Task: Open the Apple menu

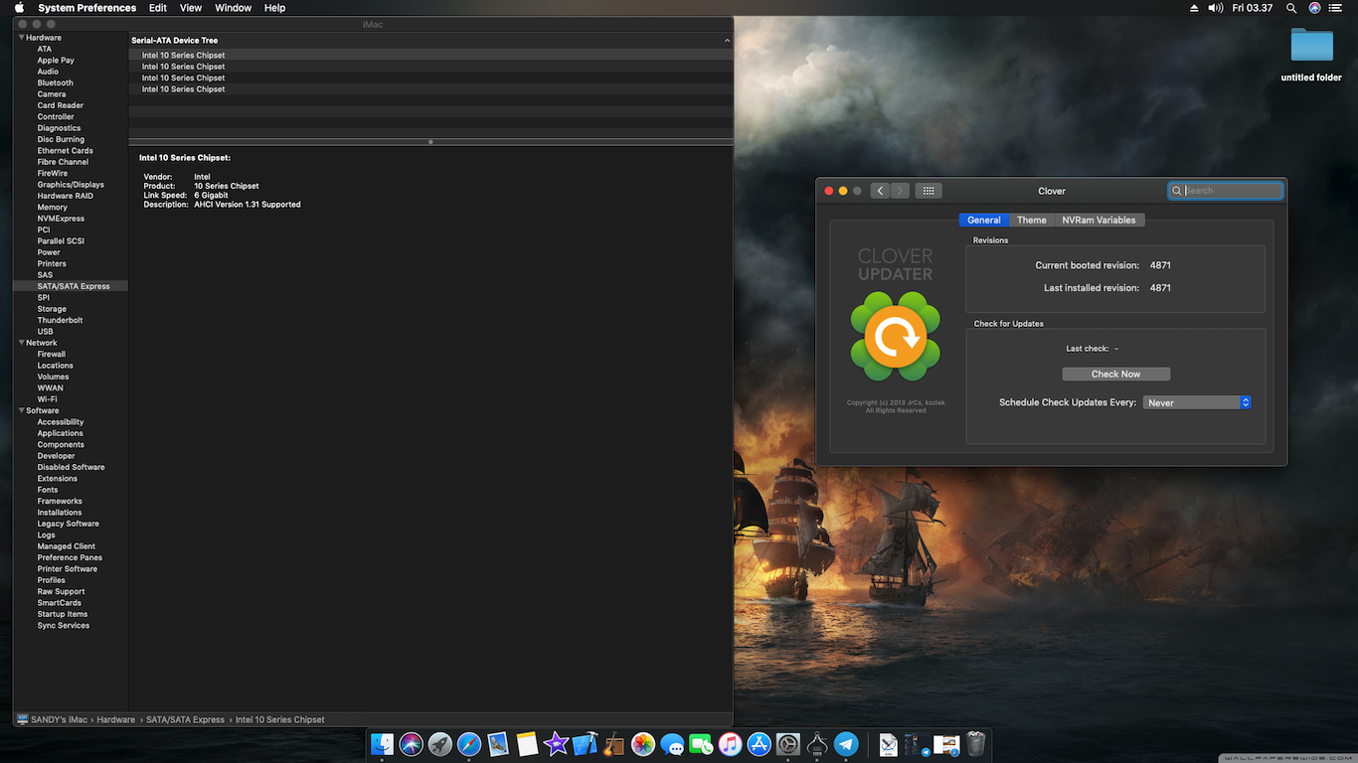Action: pos(19,8)
